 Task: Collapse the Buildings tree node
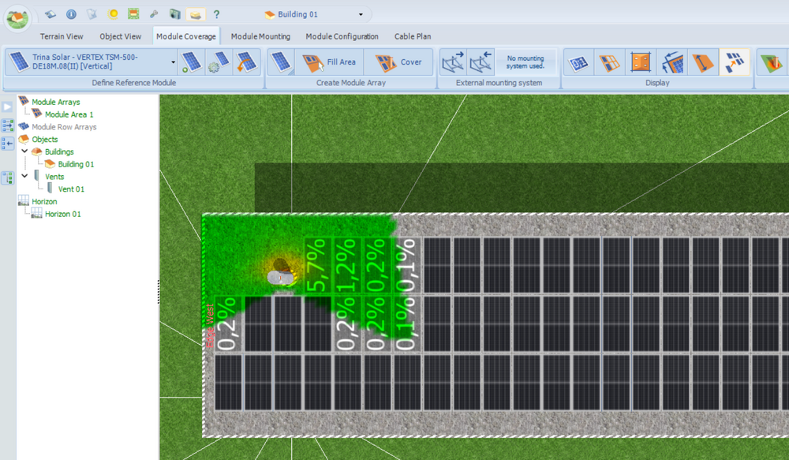coord(24,151)
